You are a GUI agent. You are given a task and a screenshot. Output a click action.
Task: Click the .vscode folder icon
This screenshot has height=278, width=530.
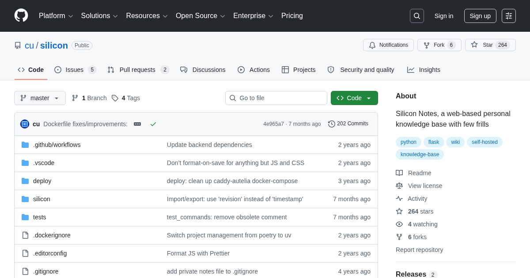[x=25, y=163]
